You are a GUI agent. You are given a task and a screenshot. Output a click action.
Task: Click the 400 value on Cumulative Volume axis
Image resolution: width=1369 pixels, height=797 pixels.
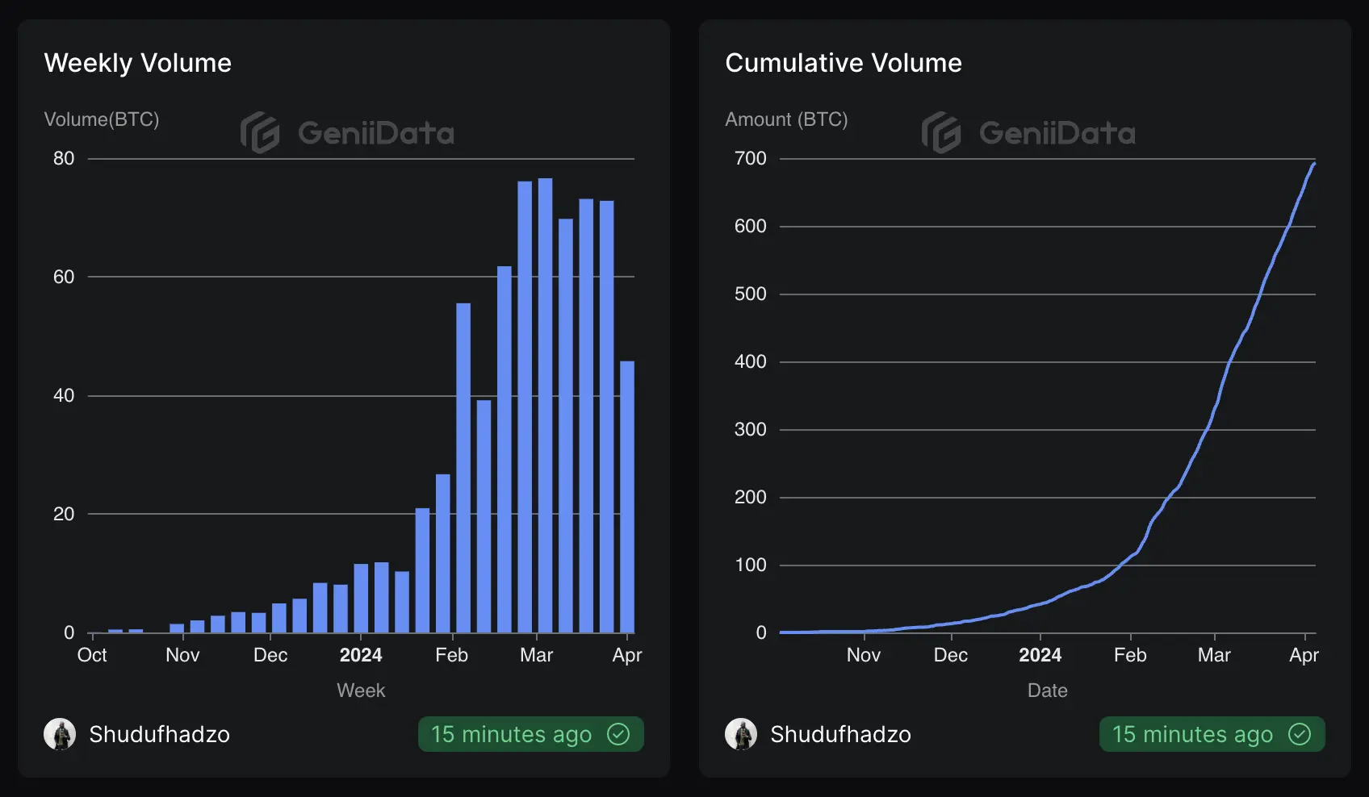(751, 361)
